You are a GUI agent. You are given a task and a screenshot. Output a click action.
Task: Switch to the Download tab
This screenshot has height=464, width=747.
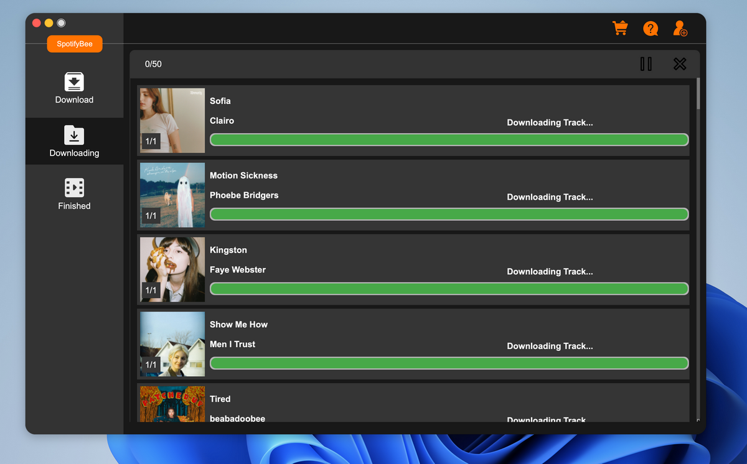(74, 88)
